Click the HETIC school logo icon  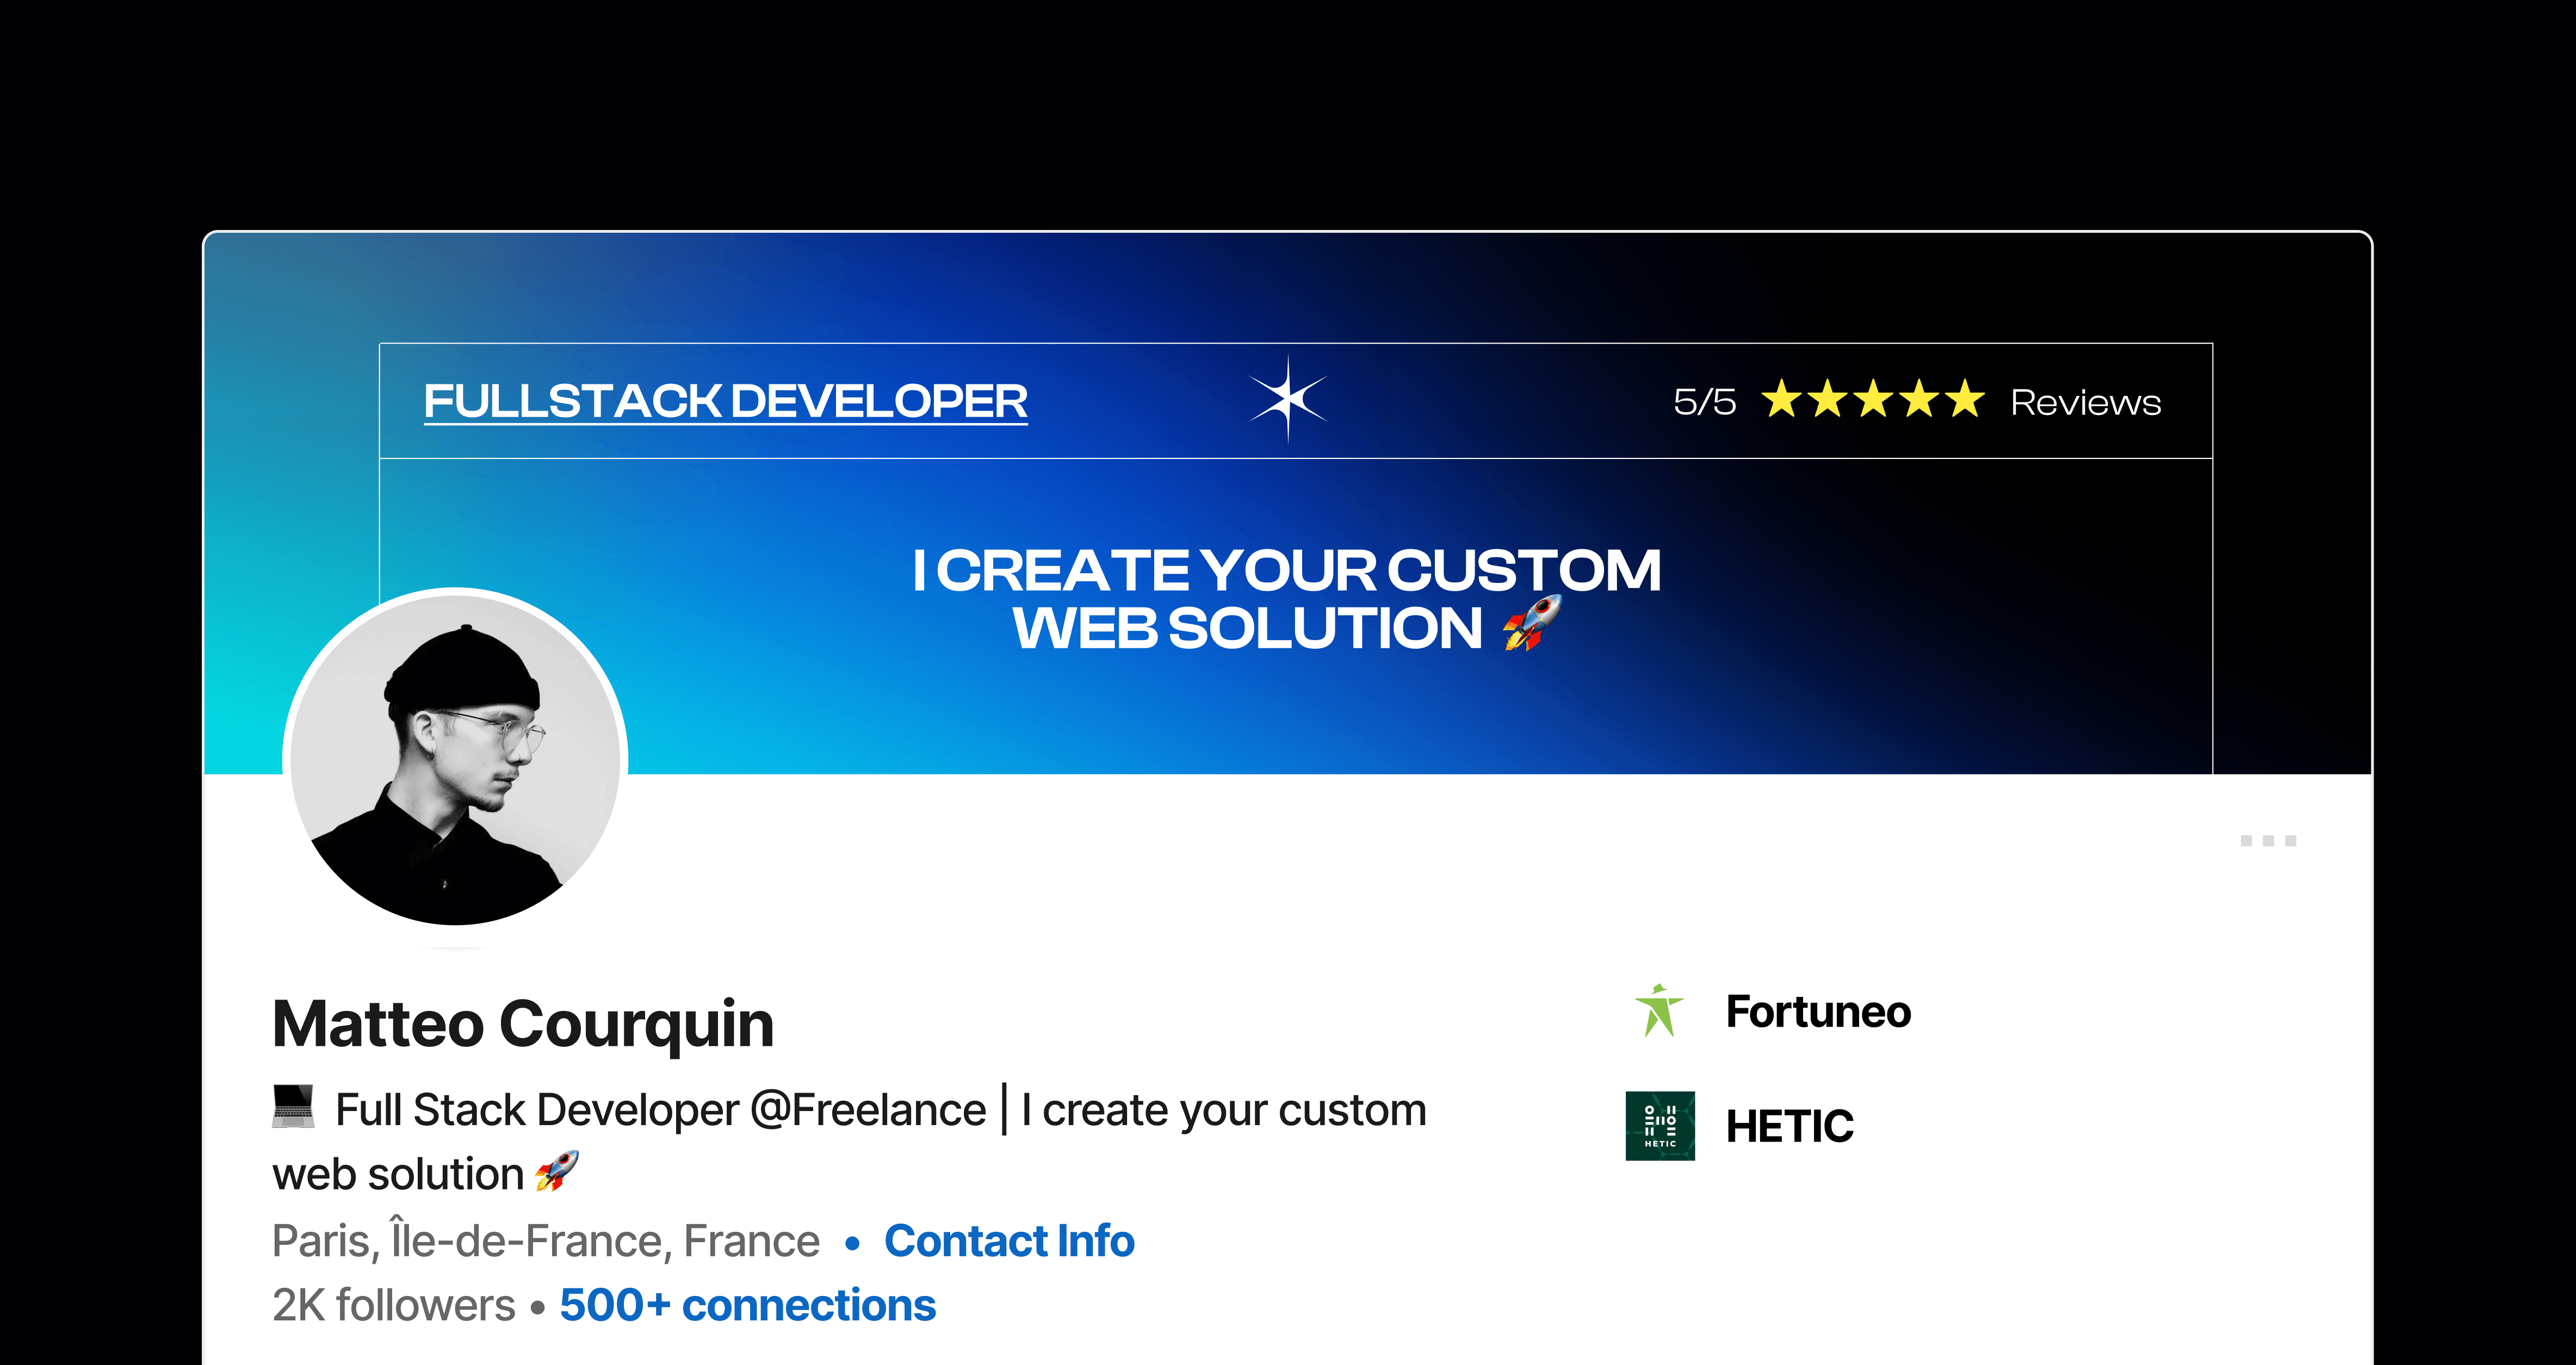click(x=1660, y=1125)
